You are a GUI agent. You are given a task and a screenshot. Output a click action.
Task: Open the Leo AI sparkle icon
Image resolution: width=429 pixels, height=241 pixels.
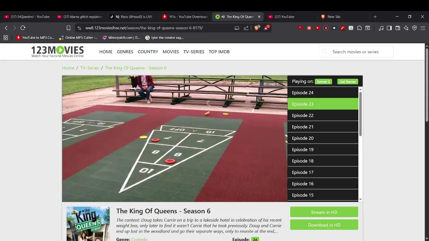click(x=406, y=28)
